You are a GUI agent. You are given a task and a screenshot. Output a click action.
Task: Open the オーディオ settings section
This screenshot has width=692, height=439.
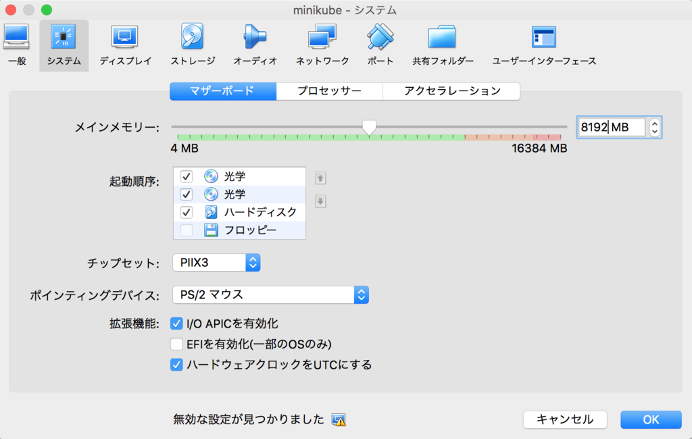[255, 44]
